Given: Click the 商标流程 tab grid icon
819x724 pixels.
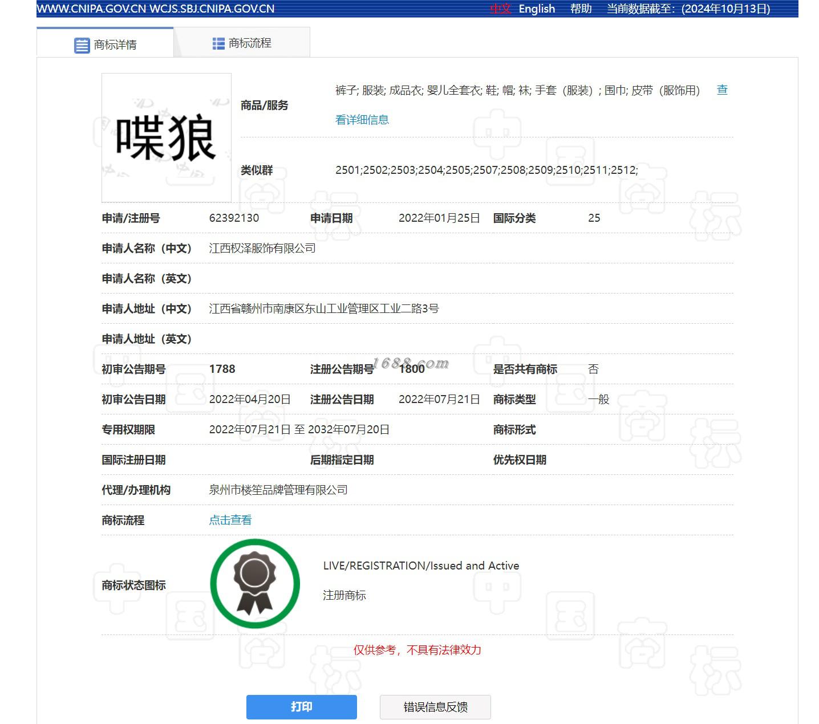Looking at the screenshot, I should 218,43.
